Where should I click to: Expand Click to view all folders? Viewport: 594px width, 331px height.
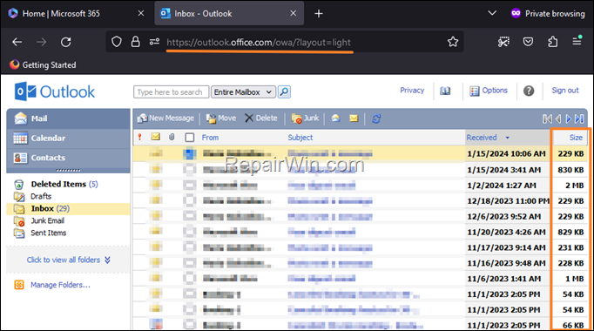pyautogui.click(x=69, y=260)
